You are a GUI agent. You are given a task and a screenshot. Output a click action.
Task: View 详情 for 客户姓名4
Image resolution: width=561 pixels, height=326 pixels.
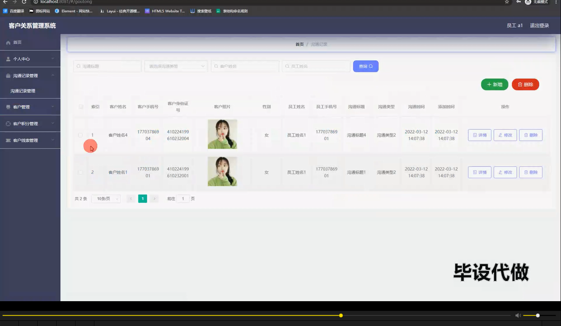coord(480,135)
